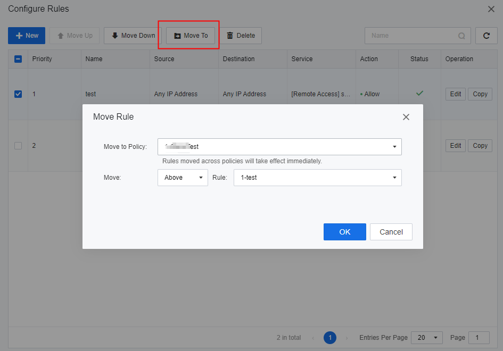The image size is (503, 351).
Task: Click the Delete button
Action: pos(241,36)
